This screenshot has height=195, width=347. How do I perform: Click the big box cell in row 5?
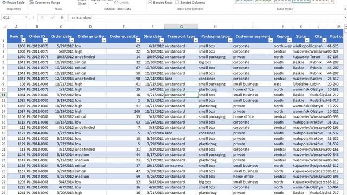[x=215, y=62]
